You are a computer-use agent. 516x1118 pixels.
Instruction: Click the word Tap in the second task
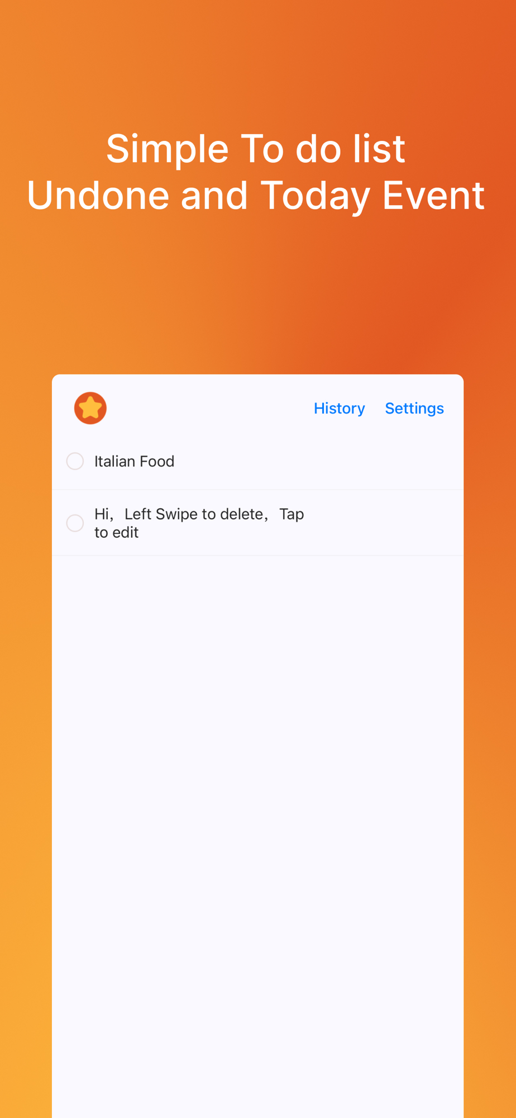(292, 514)
